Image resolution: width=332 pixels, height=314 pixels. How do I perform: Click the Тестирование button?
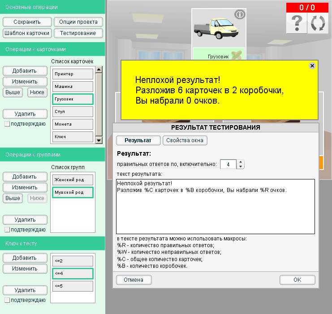(x=78, y=33)
